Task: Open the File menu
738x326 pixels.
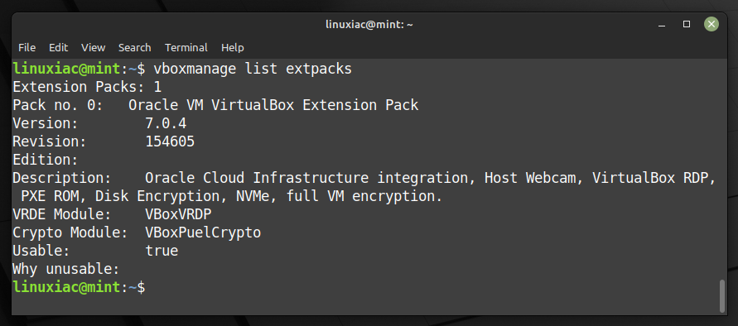Action: 27,47
